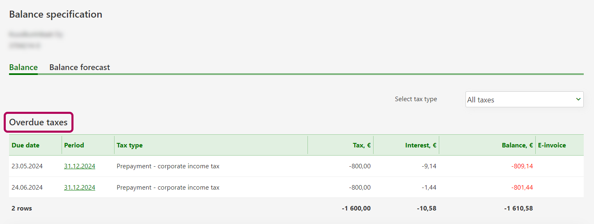The height and width of the screenshot is (224, 594).
Task: Click the Due date column header
Action: coord(25,145)
